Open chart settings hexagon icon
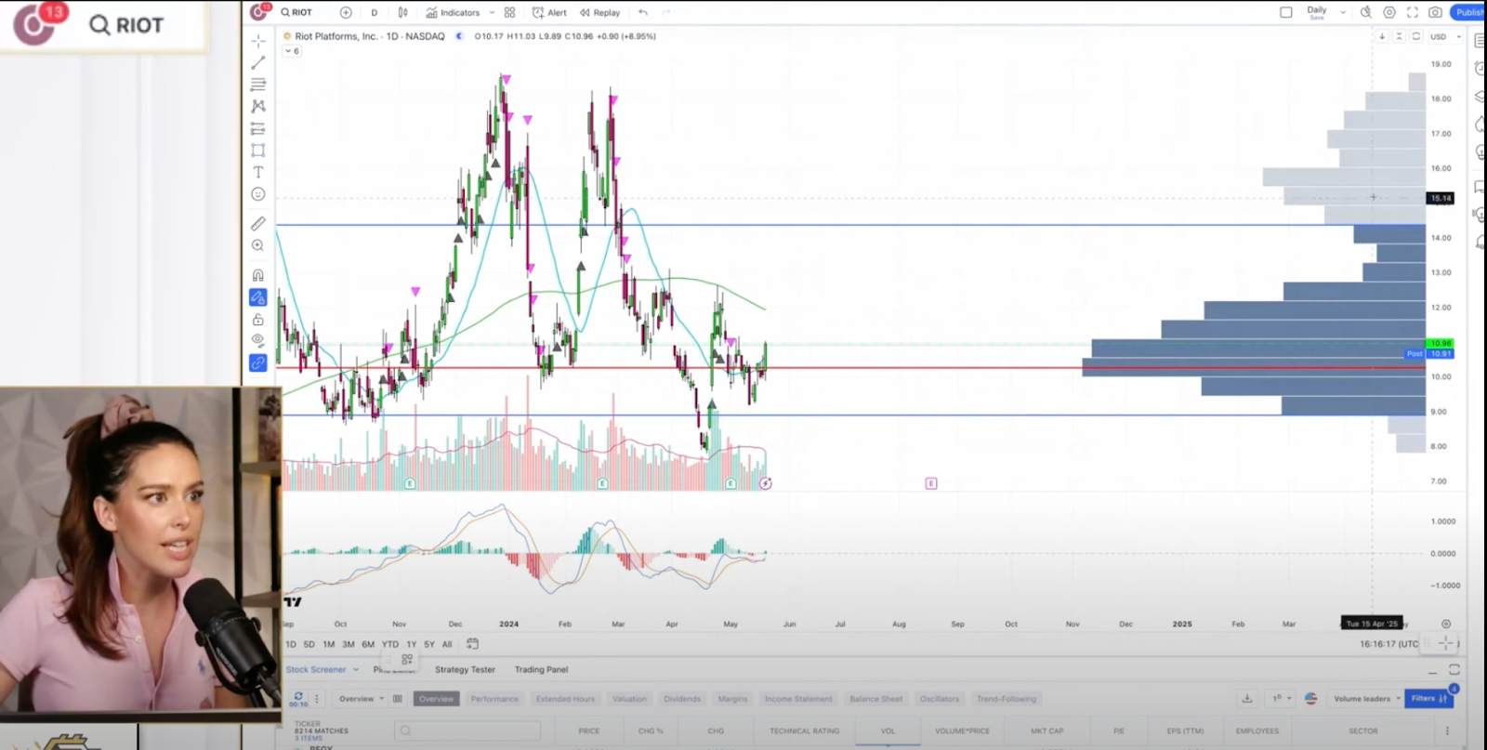 pos(1389,12)
